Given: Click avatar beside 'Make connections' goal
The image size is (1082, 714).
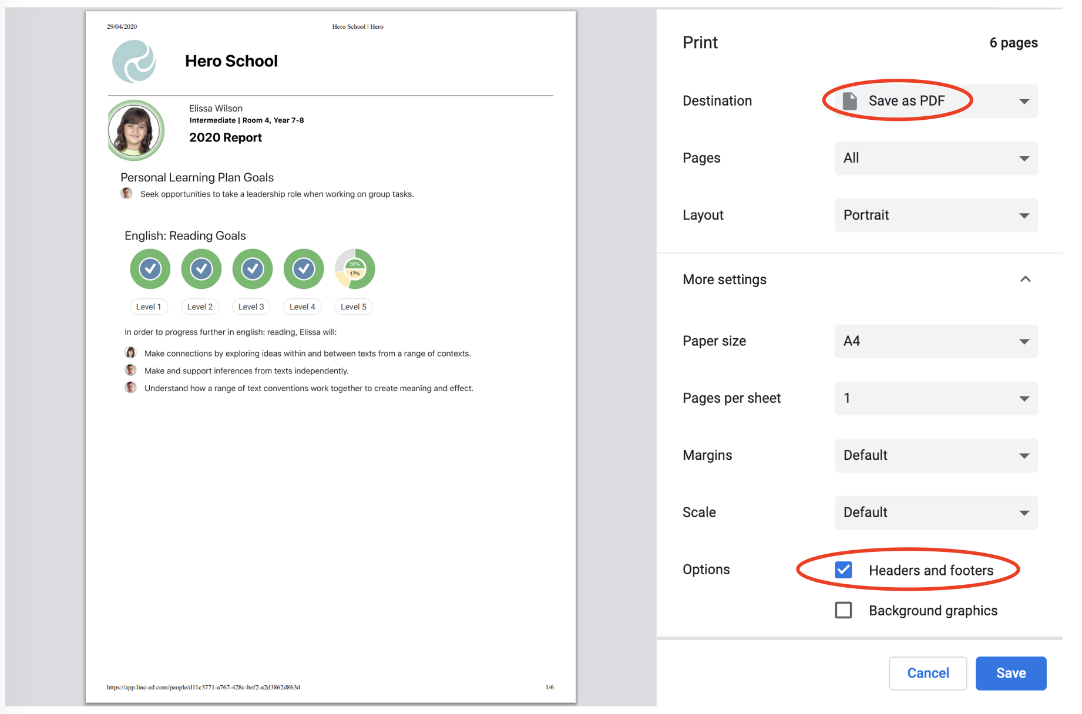Looking at the screenshot, I should pyautogui.click(x=130, y=352).
